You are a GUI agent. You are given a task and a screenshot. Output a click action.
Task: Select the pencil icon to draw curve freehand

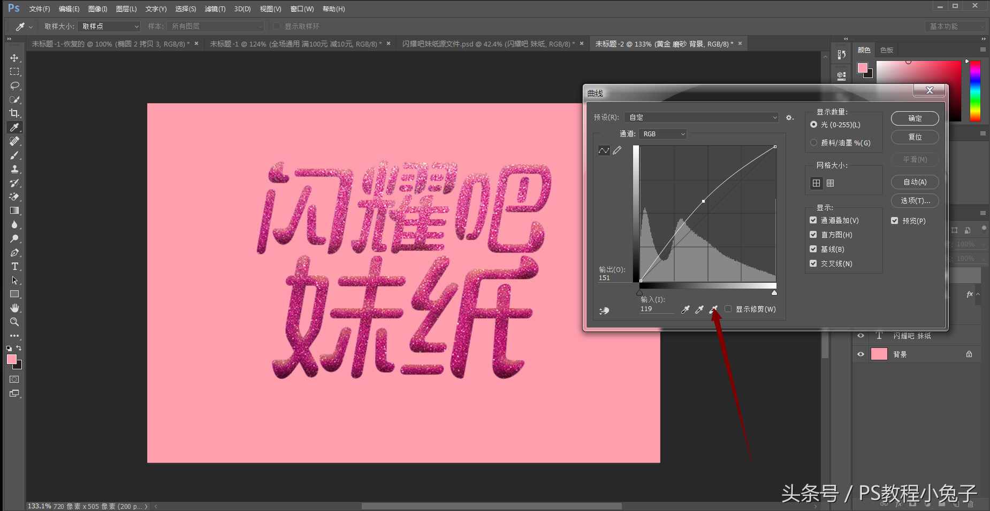(618, 150)
